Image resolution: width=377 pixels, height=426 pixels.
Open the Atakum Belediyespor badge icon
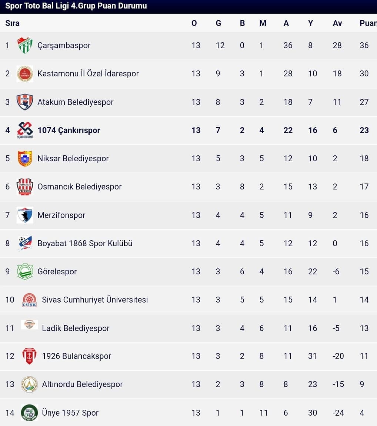[25, 102]
